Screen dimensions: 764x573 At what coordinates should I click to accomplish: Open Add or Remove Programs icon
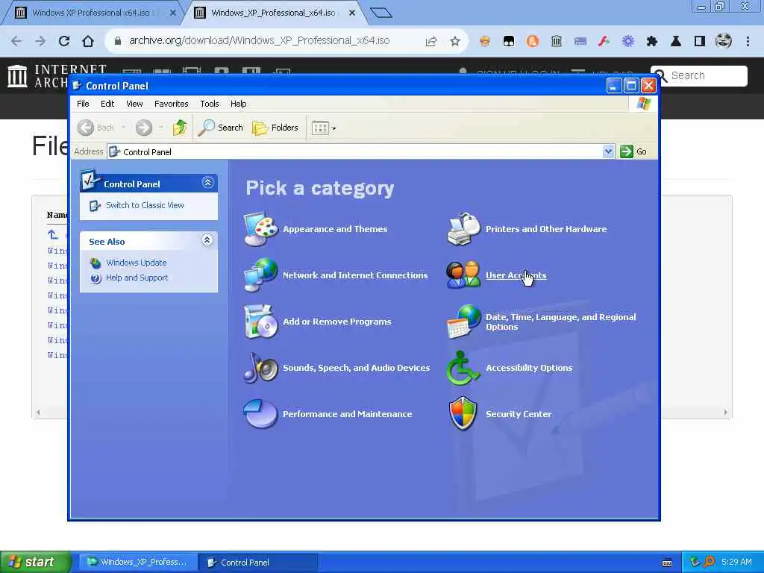pos(260,321)
